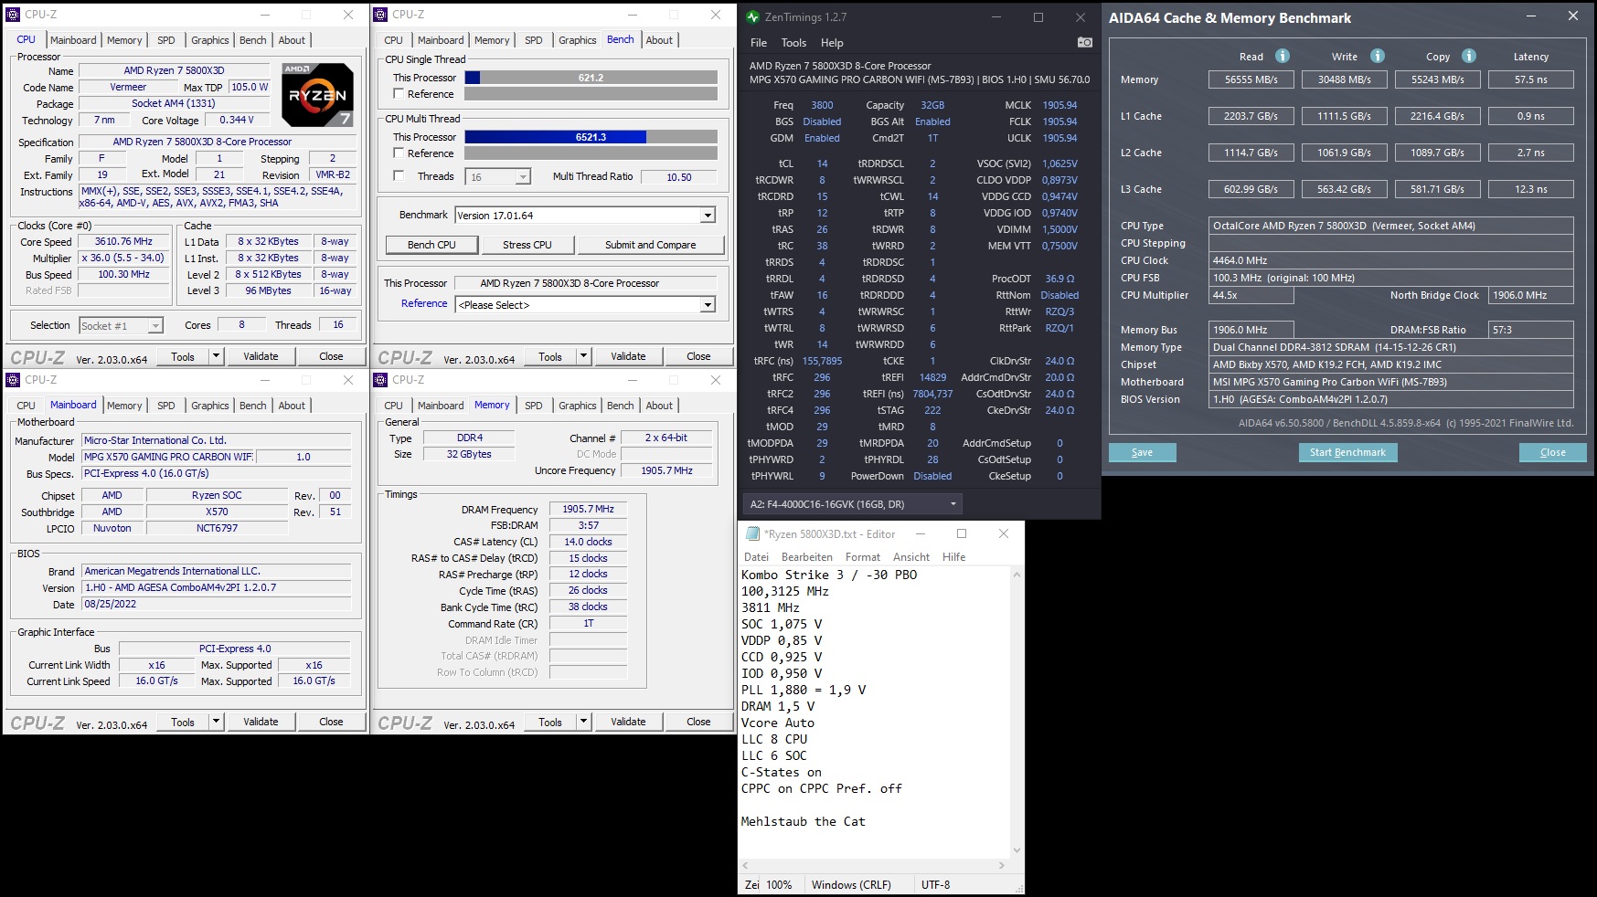
Task: Click 'Windows (CRLF)' in the editor status bar
Action: pos(851,884)
